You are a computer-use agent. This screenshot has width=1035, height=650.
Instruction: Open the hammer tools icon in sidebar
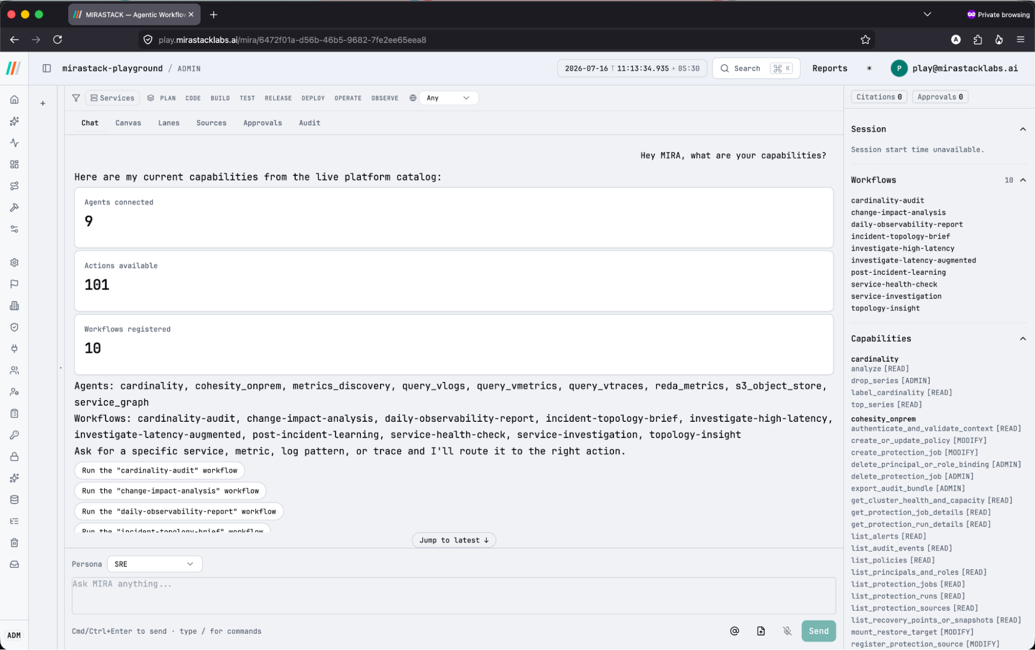pyautogui.click(x=14, y=208)
